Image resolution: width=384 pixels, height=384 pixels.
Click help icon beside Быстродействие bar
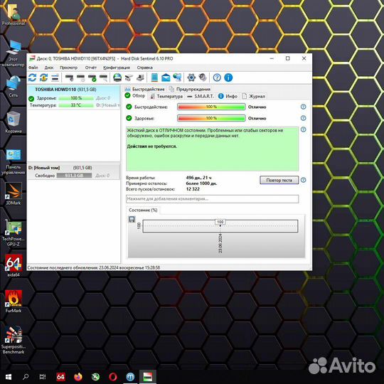(x=303, y=107)
